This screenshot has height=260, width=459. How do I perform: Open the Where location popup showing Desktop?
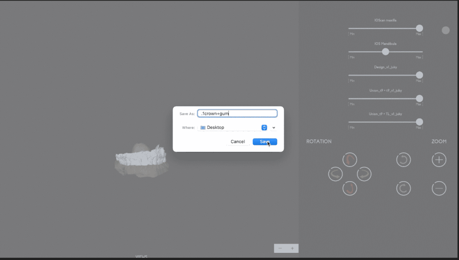(x=233, y=128)
